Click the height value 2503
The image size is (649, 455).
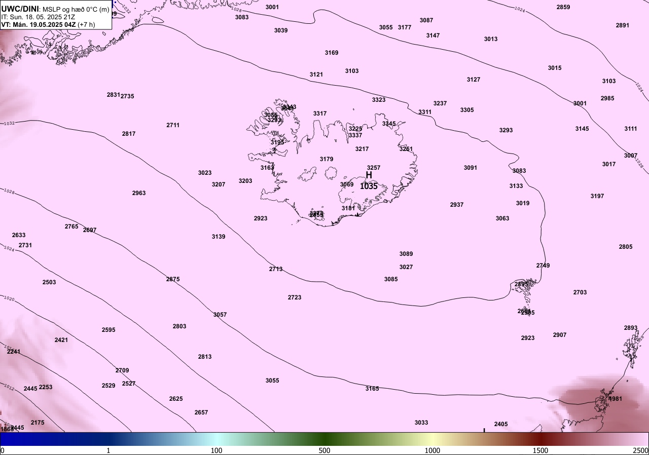49,282
